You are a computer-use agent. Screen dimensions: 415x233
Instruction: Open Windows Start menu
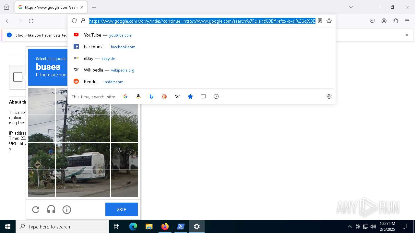click(x=8, y=227)
